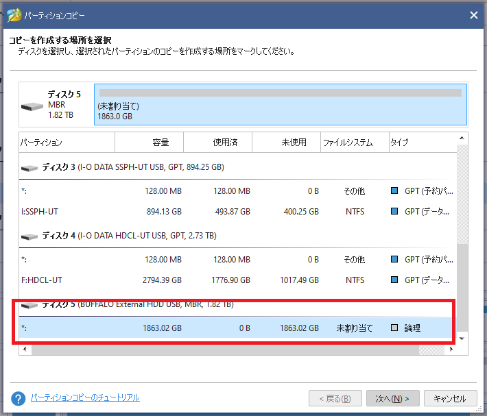Click the blue type square in I:SSPH-UT row
This screenshot has height=416, width=487.
tap(394, 211)
